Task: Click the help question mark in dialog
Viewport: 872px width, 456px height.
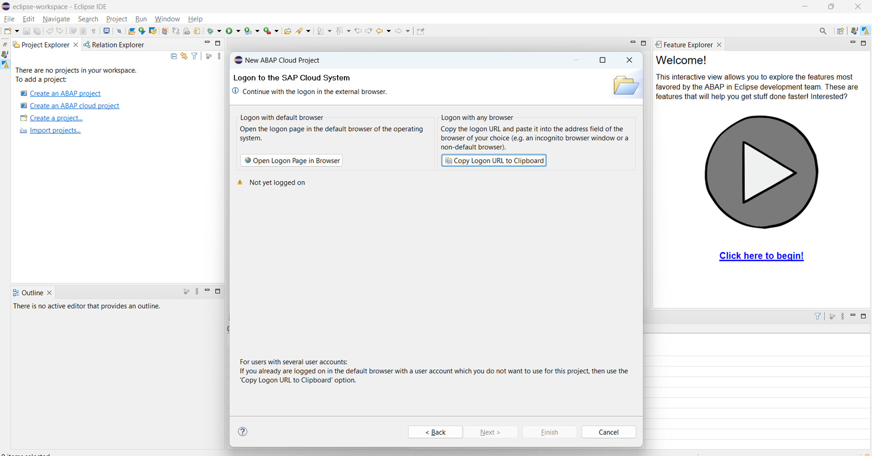Action: pos(243,432)
